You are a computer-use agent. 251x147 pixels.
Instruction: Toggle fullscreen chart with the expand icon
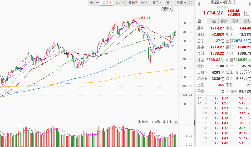coord(190,3)
